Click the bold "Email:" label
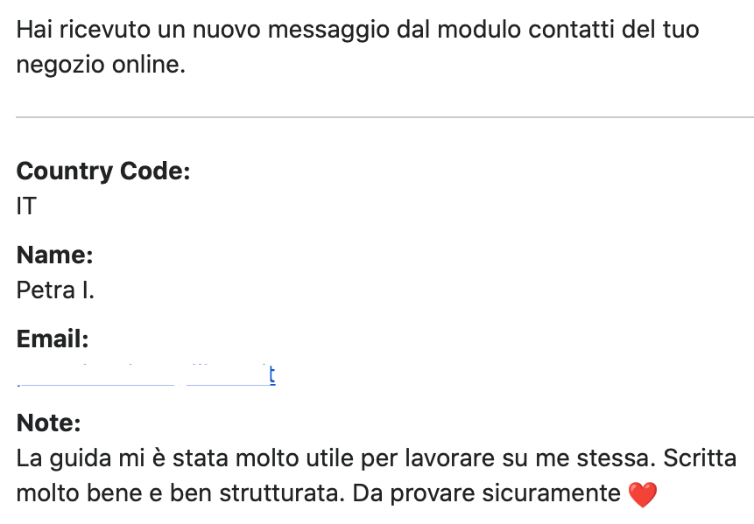 (x=53, y=339)
